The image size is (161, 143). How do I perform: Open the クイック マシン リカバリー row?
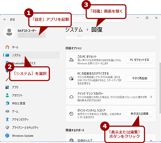[111, 97]
